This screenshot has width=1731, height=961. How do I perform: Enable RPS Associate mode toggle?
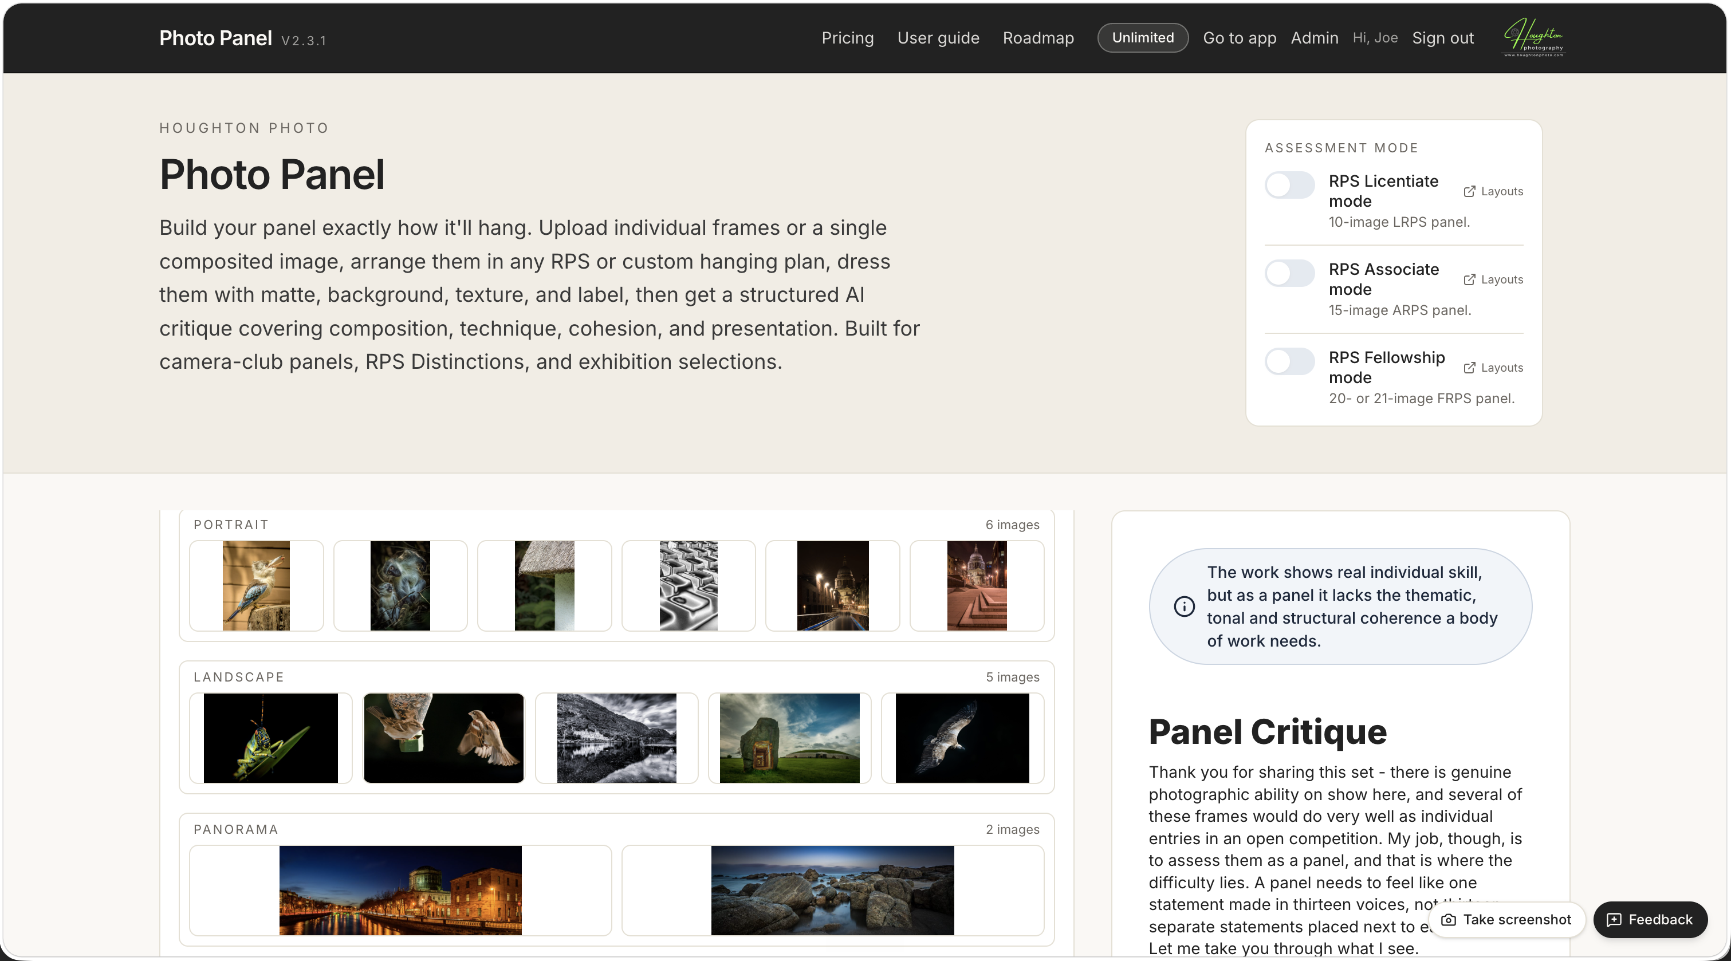coord(1289,273)
